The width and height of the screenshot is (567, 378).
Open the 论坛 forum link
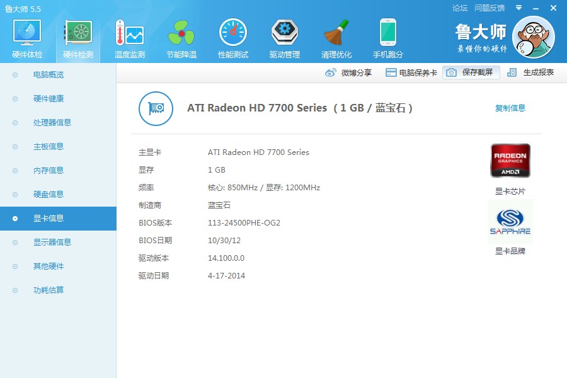(460, 8)
